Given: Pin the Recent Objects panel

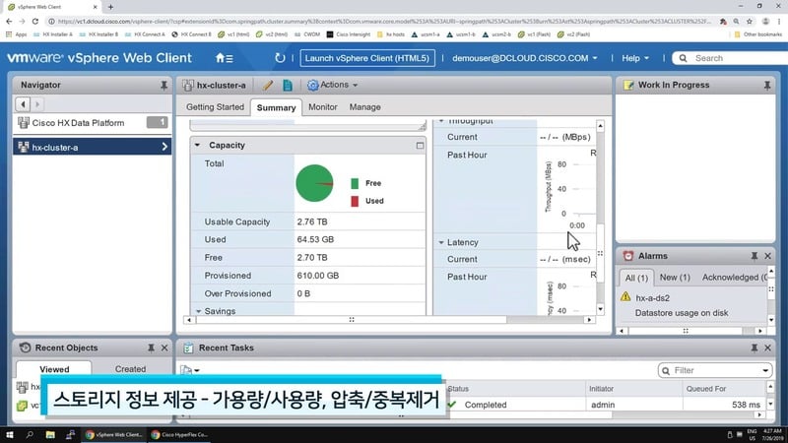Looking at the screenshot, I should tap(151, 348).
